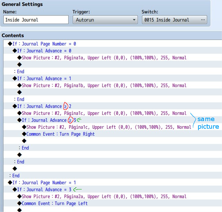
Task: Select the Show Picture Página1b command
Action: click(113, 85)
